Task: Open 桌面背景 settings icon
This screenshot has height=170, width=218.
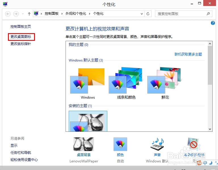Action: pyautogui.click(x=84, y=144)
